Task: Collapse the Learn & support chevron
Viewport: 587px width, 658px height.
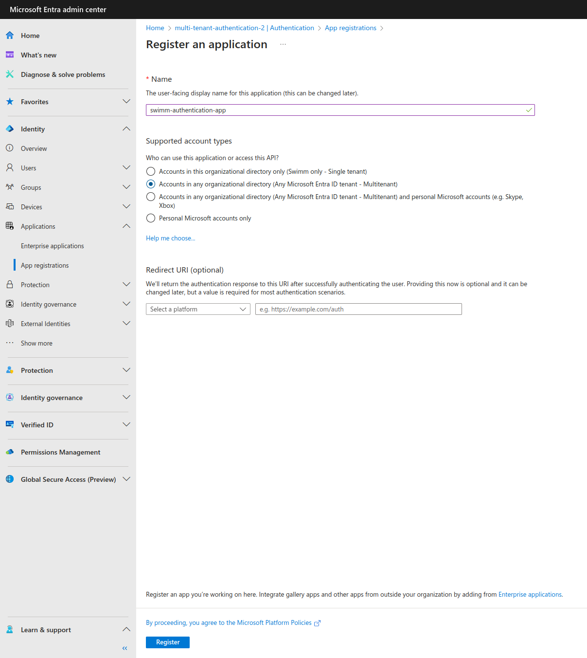Action: tap(126, 629)
